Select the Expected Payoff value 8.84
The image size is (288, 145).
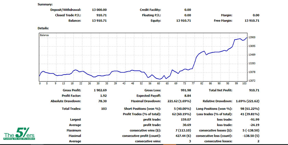tap(187, 96)
